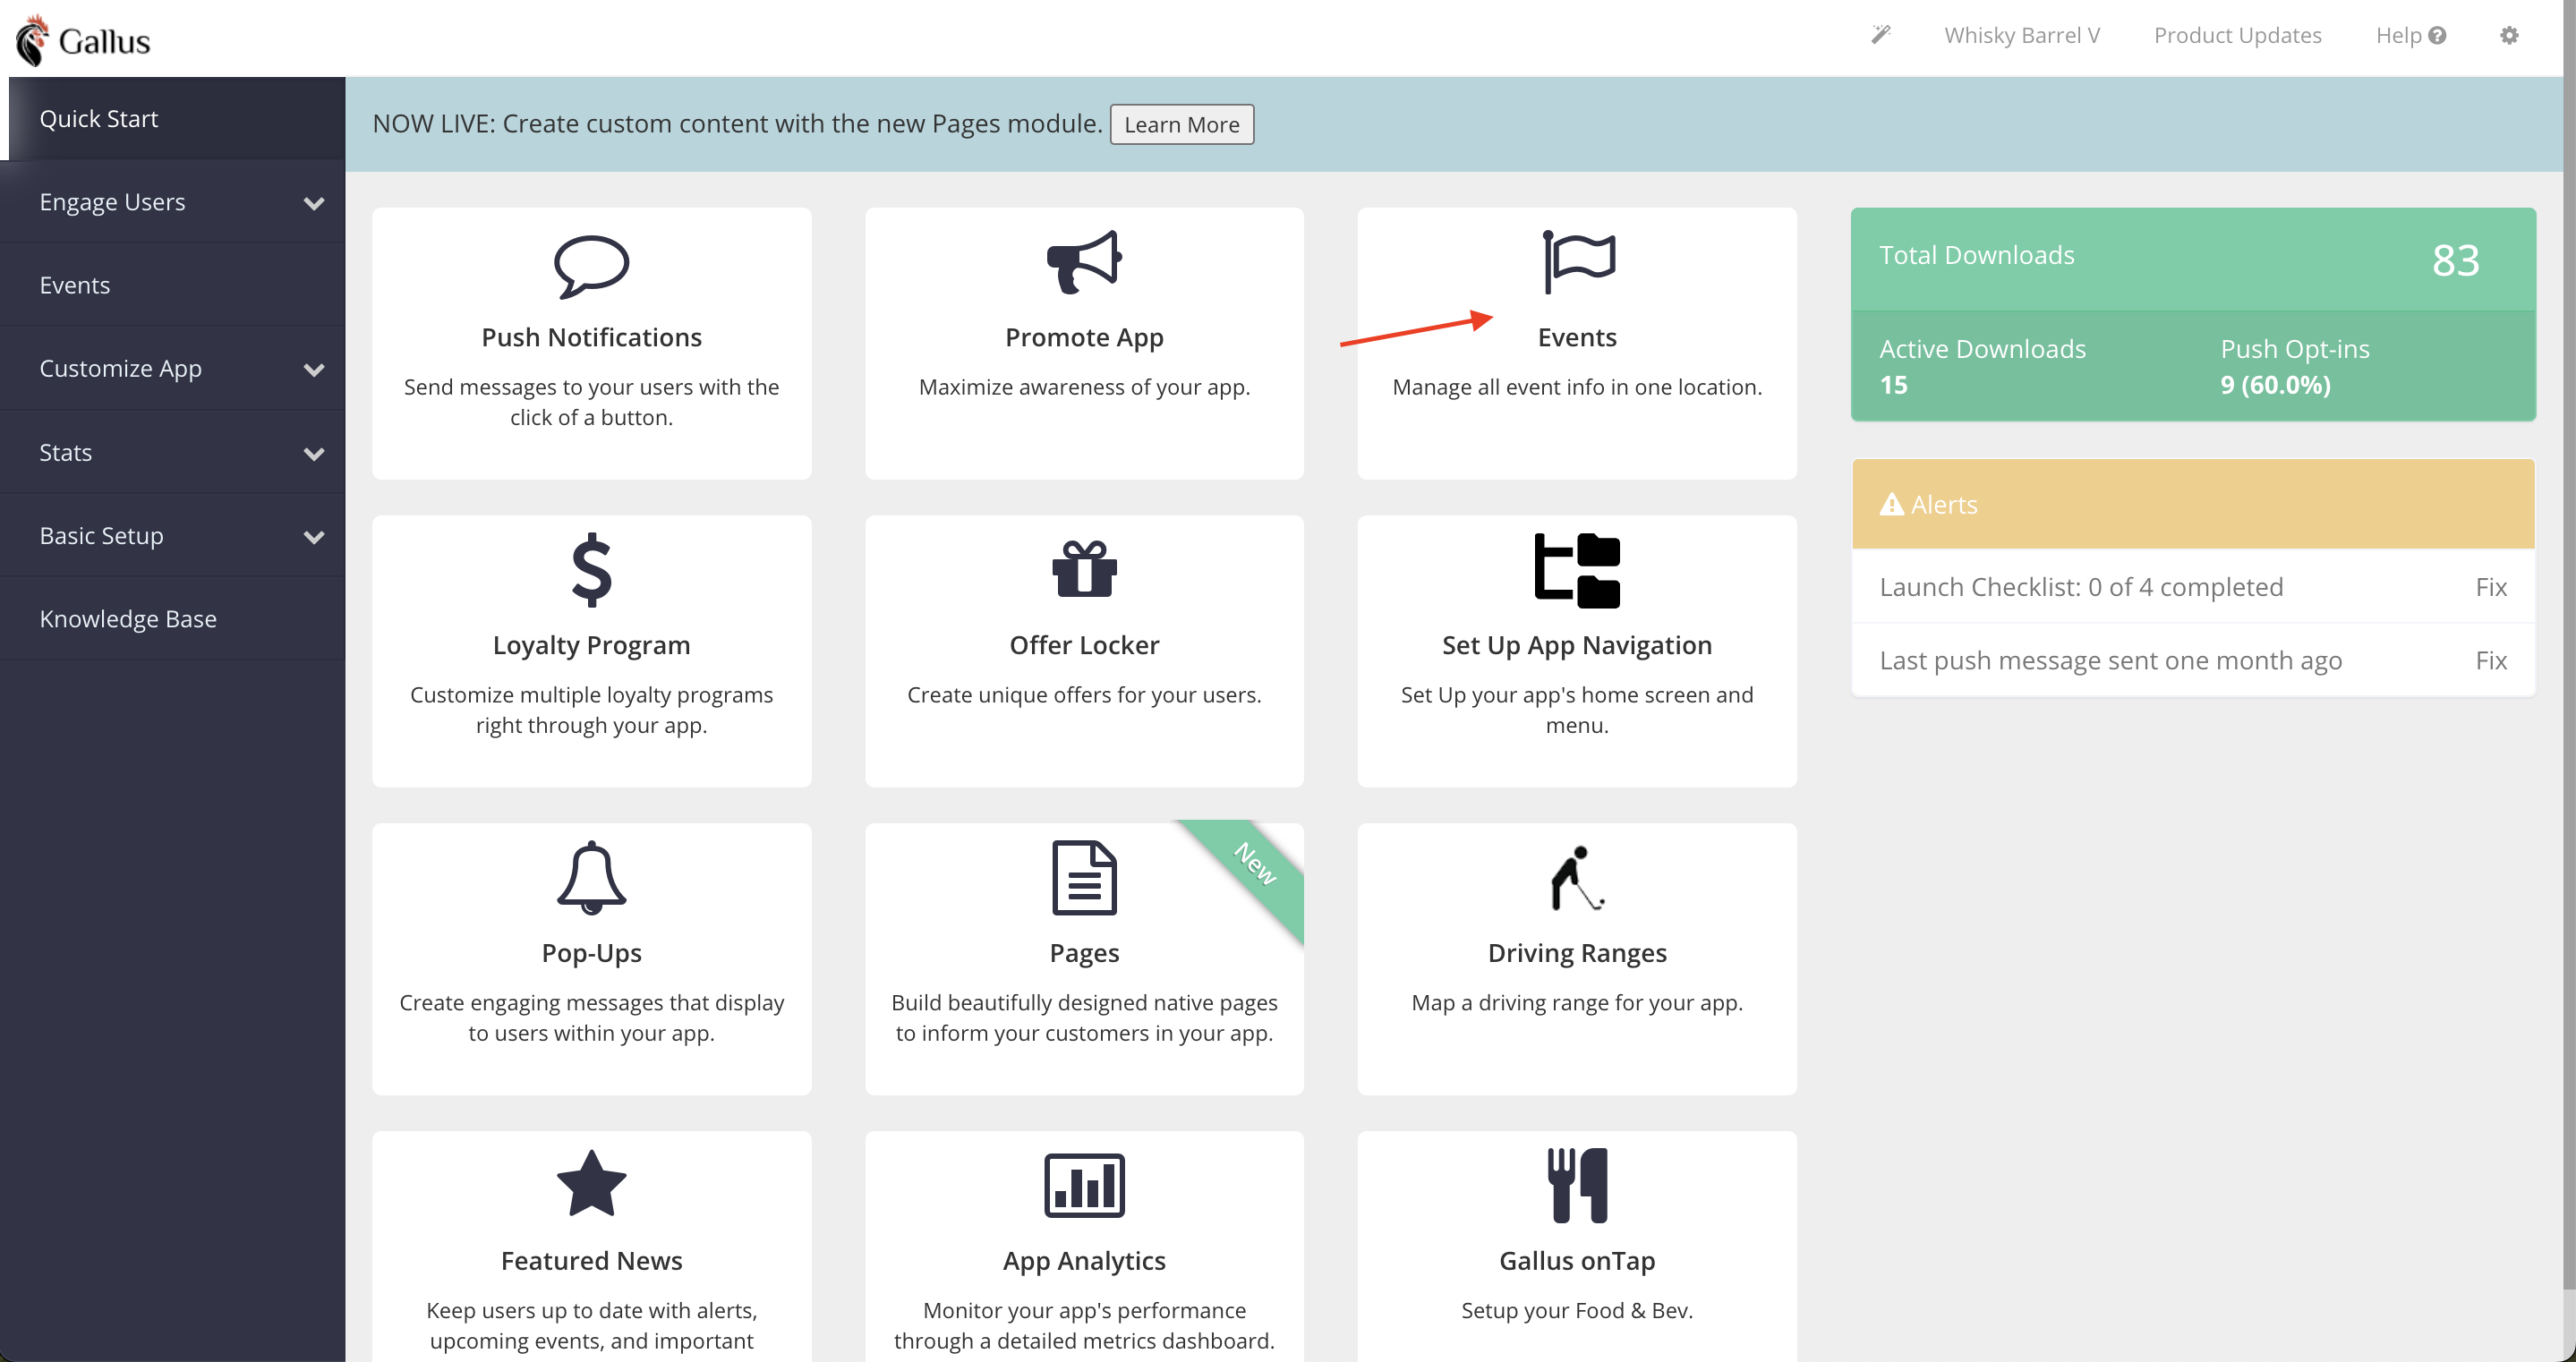The image size is (2576, 1362).
Task: Click 'Manage all event info in one location.'
Action: coord(1577,387)
